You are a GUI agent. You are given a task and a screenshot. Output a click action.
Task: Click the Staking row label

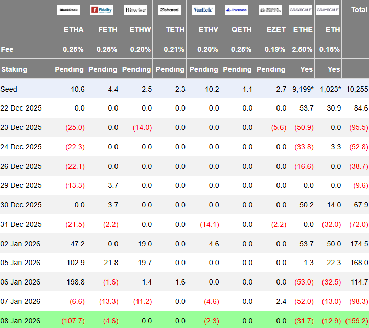pyautogui.click(x=14, y=69)
